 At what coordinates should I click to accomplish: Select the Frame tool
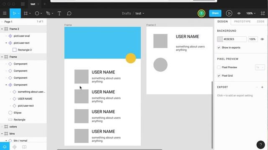26,13
